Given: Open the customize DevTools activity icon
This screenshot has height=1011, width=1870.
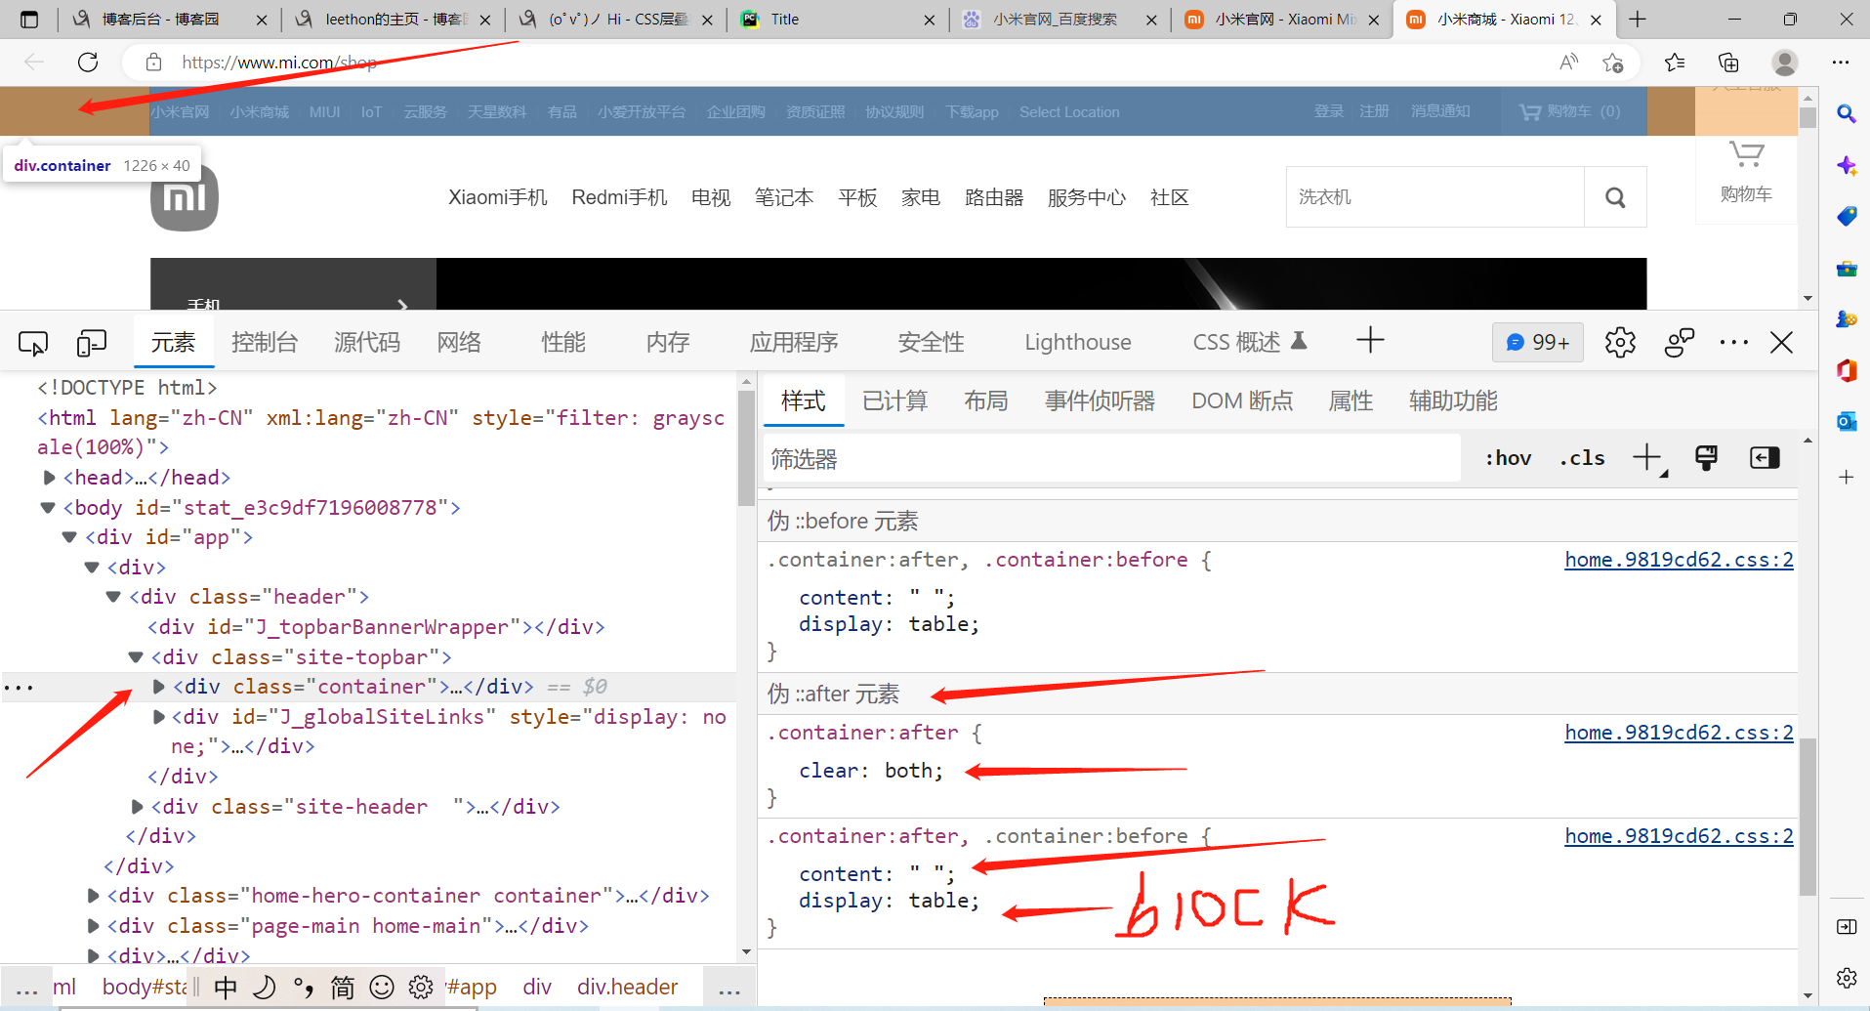Looking at the screenshot, I should pos(1679,342).
